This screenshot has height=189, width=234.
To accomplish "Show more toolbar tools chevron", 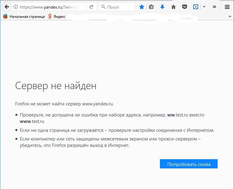I will pos(214,7).
